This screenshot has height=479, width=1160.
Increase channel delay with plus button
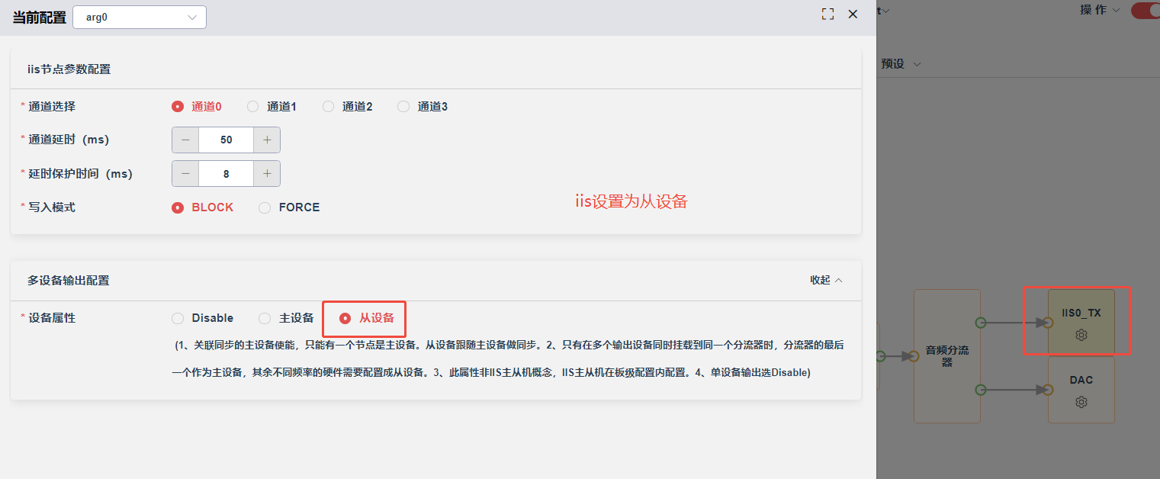[x=267, y=140]
